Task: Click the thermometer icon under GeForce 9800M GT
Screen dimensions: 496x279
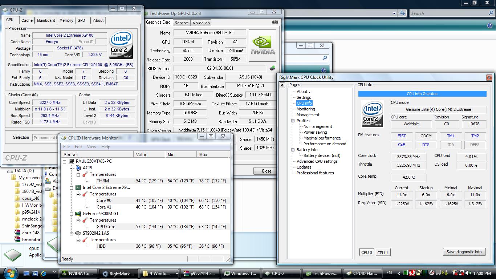Action: pyautogui.click(x=85, y=220)
